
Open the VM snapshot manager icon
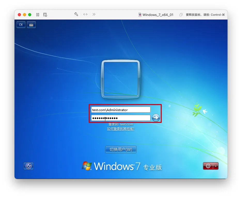click(45, 15)
